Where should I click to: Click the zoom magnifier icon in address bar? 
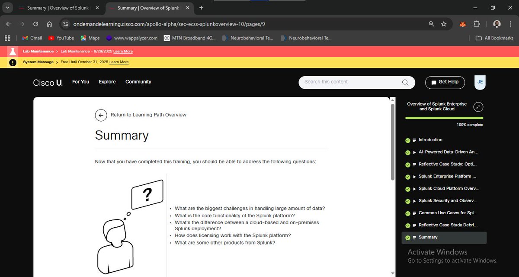[432, 24]
